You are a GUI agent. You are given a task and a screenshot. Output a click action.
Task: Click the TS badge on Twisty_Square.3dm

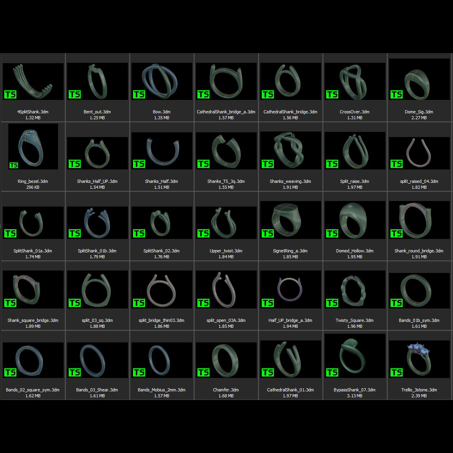[x=332, y=303]
